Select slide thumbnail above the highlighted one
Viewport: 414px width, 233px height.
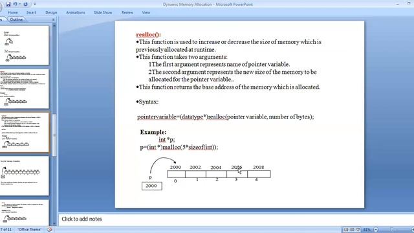(25, 89)
